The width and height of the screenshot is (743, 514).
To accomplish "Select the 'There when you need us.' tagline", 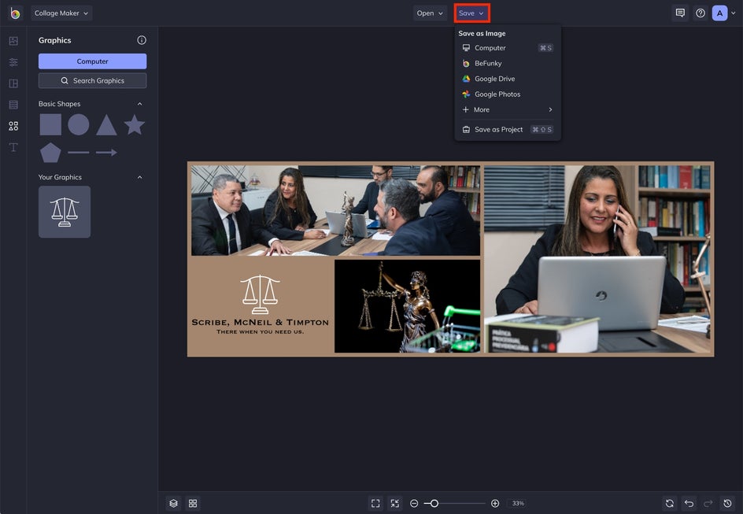I will click(x=261, y=331).
